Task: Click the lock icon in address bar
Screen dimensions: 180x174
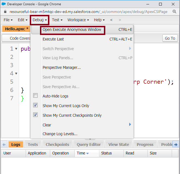Action: (5, 12)
